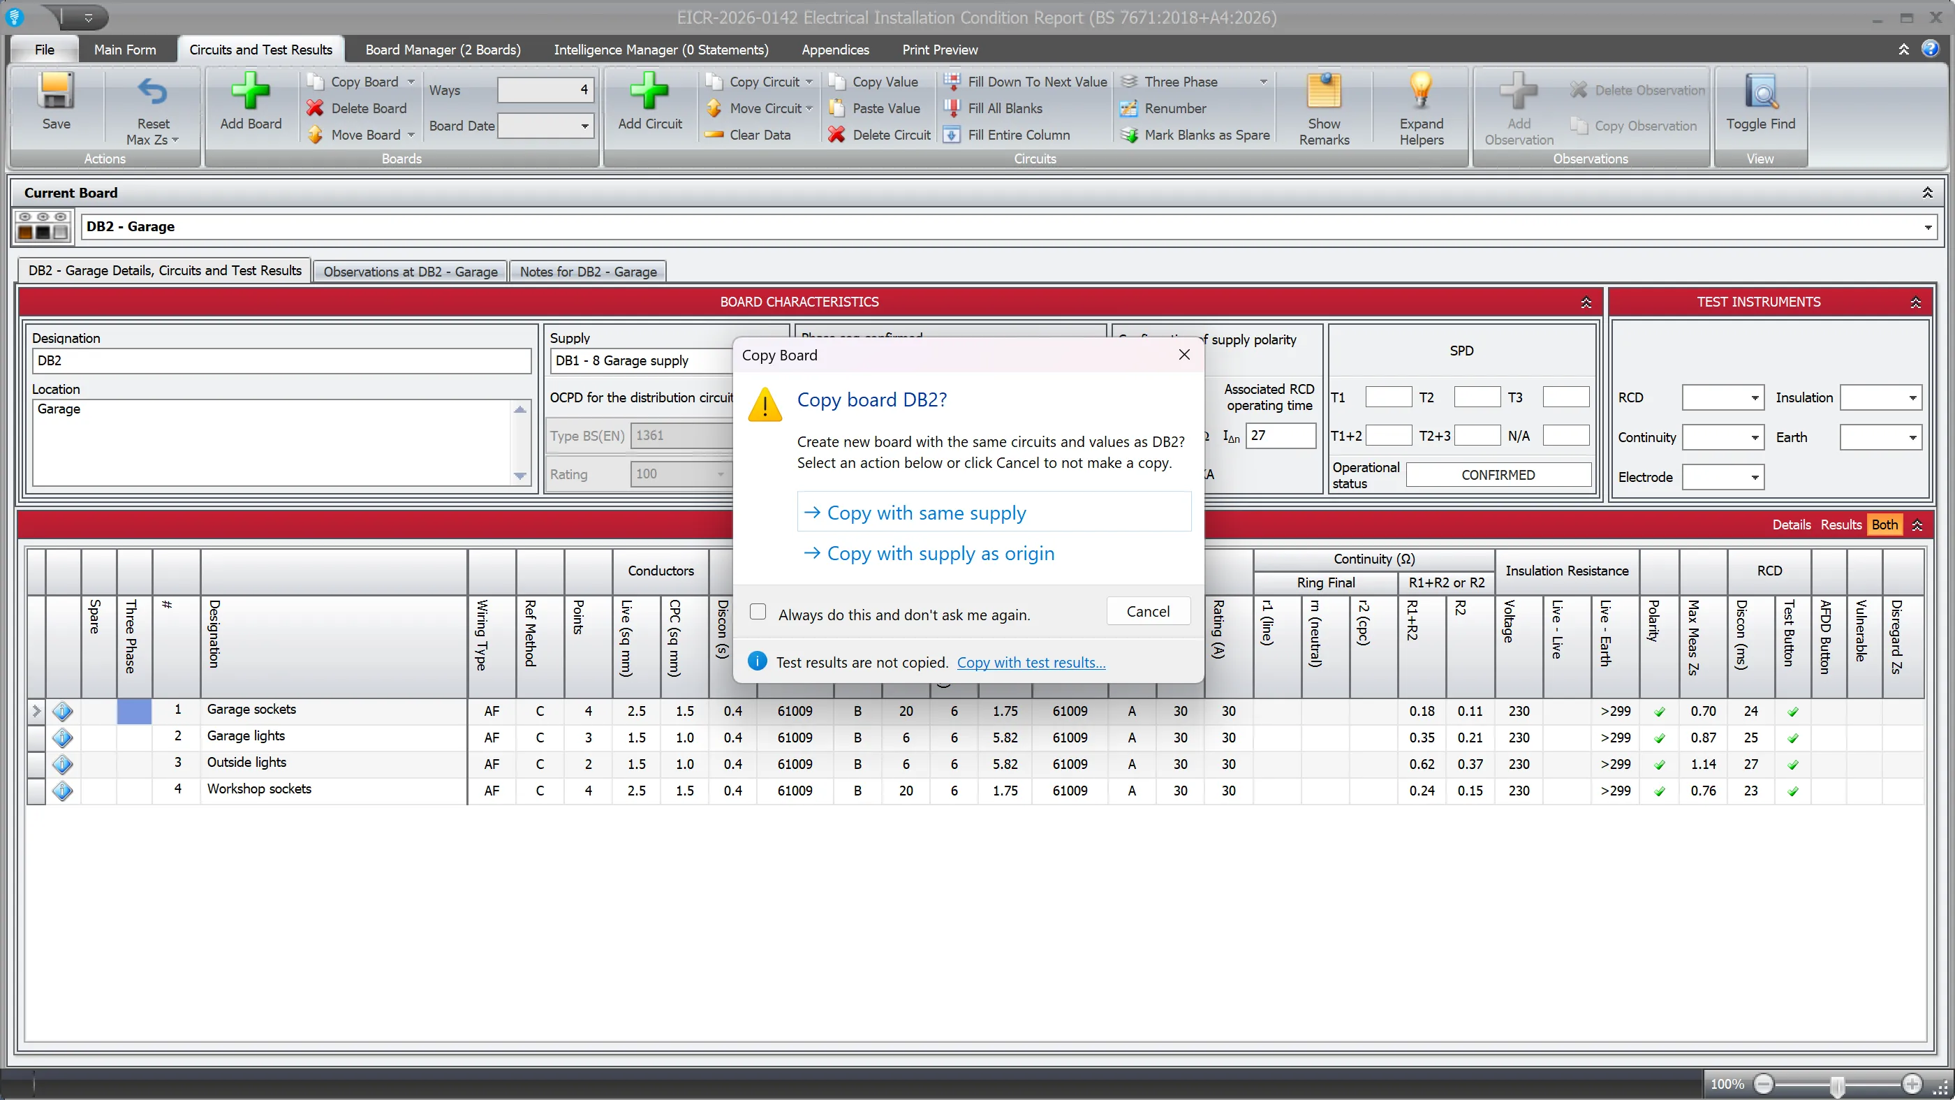This screenshot has height=1100, width=1955.
Task: Click the Paste Value clipboard icon
Action: click(836, 108)
